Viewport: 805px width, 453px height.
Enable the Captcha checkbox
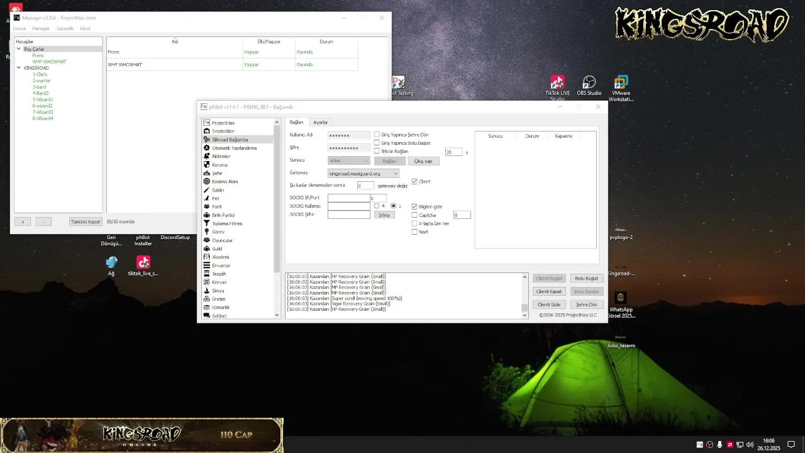414,215
